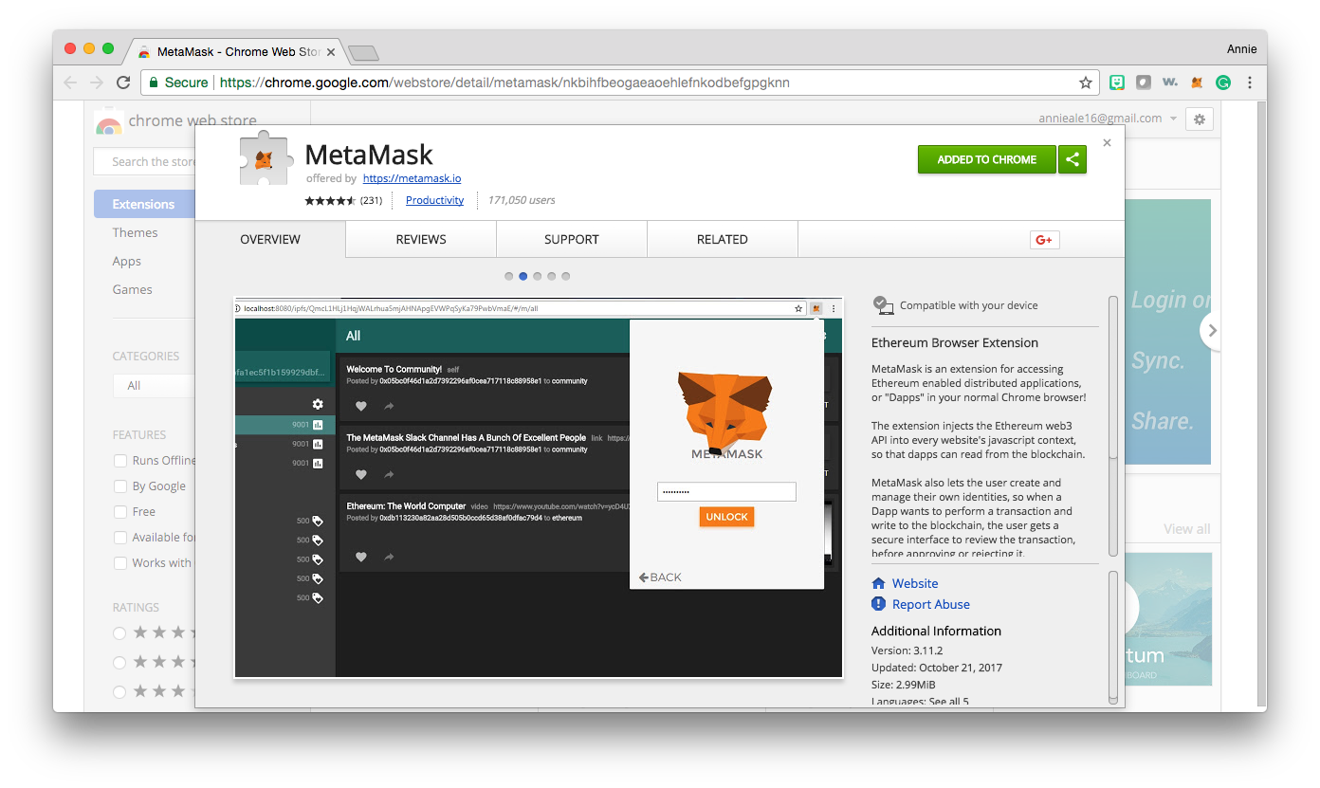The image size is (1320, 788).
Task: Click the W. extension icon in the toolbar
Action: coord(1170,82)
